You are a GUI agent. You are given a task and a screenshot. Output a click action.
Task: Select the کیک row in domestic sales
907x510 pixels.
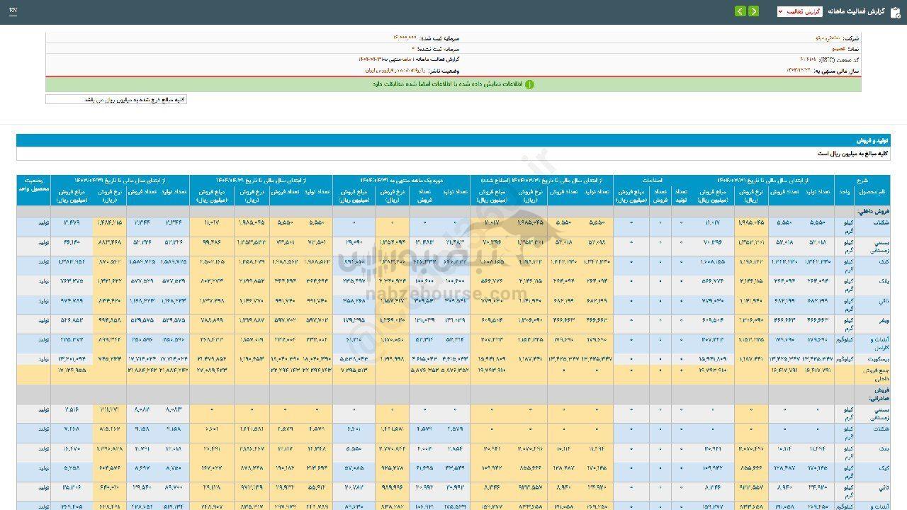[453, 266]
